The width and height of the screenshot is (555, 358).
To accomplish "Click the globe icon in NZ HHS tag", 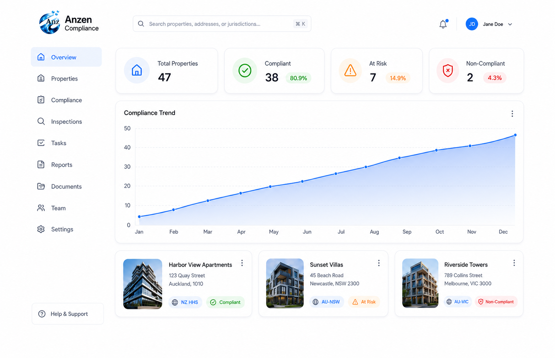I will pos(175,302).
